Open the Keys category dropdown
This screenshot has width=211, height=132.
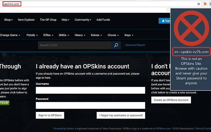coord(129,35)
